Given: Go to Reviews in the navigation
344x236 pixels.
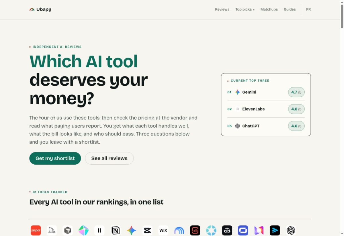Looking at the screenshot, I should (222, 9).
